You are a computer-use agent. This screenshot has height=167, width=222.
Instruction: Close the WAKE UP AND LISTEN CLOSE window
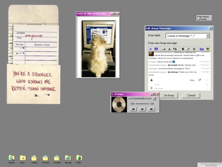pyautogui.click(x=118, y=14)
